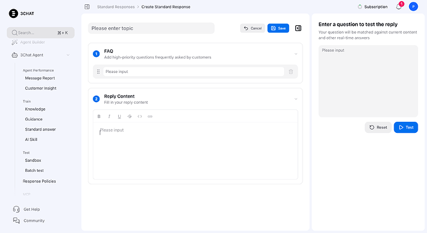Focus the FAQ question input
427x233 pixels.
[x=194, y=72]
